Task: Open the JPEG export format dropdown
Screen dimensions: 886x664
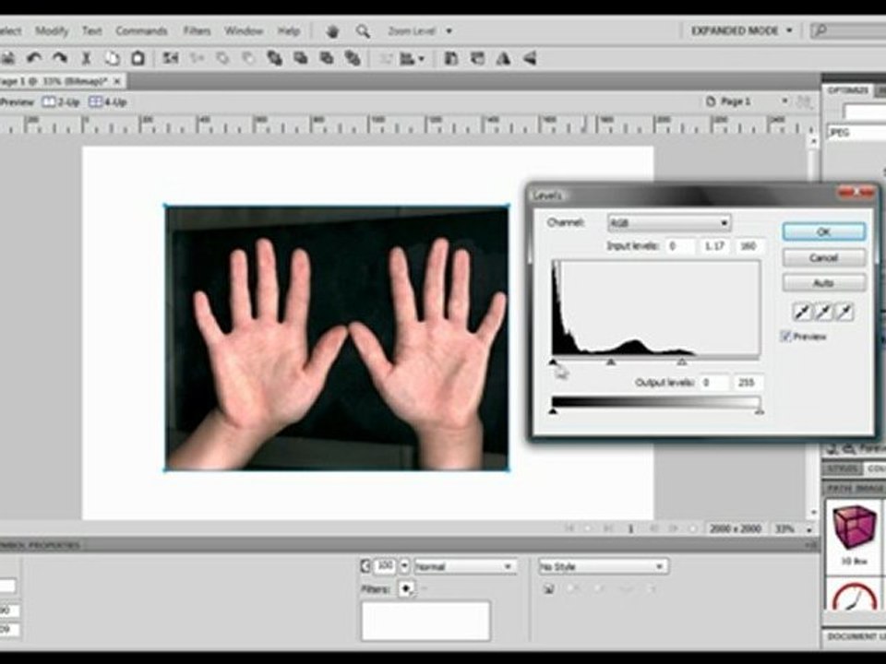Action: [856, 133]
